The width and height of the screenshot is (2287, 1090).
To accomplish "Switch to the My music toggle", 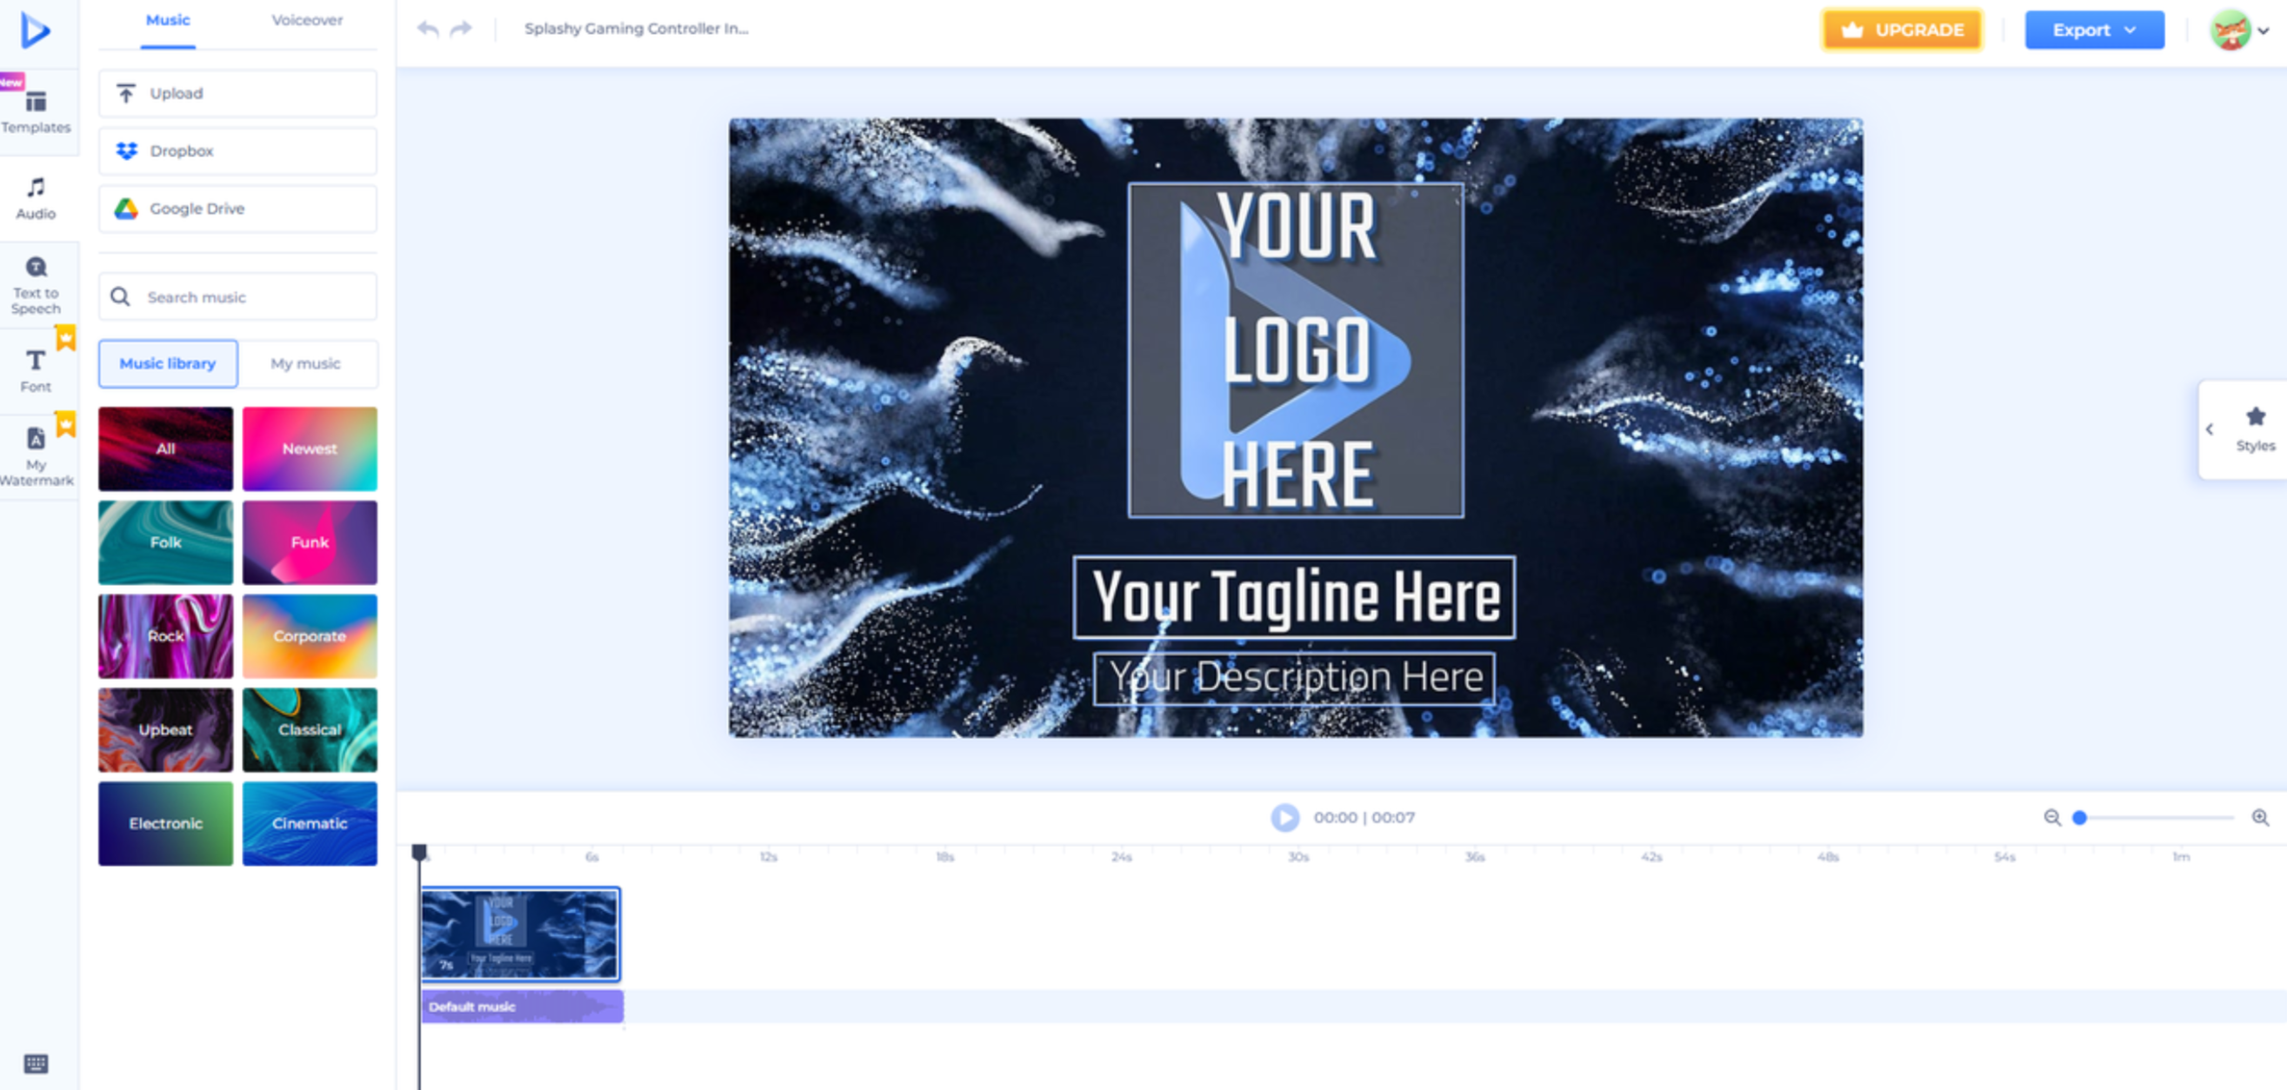I will (x=305, y=363).
